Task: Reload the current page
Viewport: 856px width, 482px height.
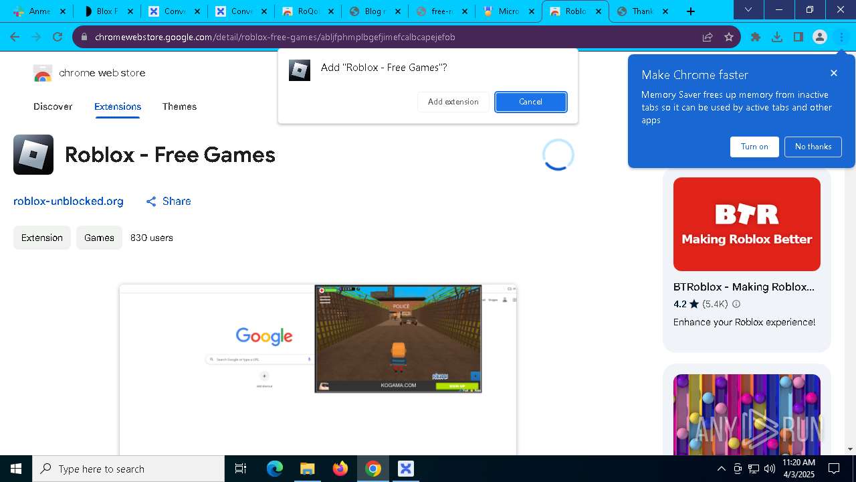Action: click(x=58, y=37)
